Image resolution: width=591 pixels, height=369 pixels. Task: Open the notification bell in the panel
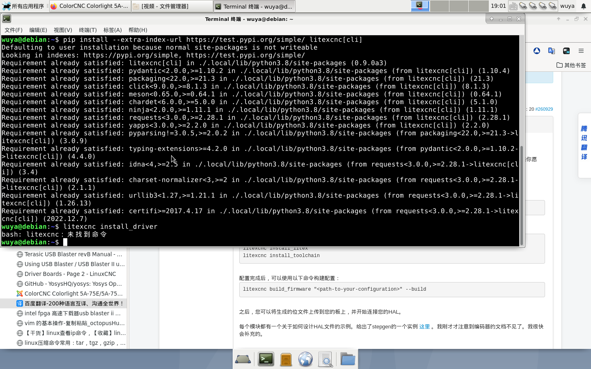583,6
